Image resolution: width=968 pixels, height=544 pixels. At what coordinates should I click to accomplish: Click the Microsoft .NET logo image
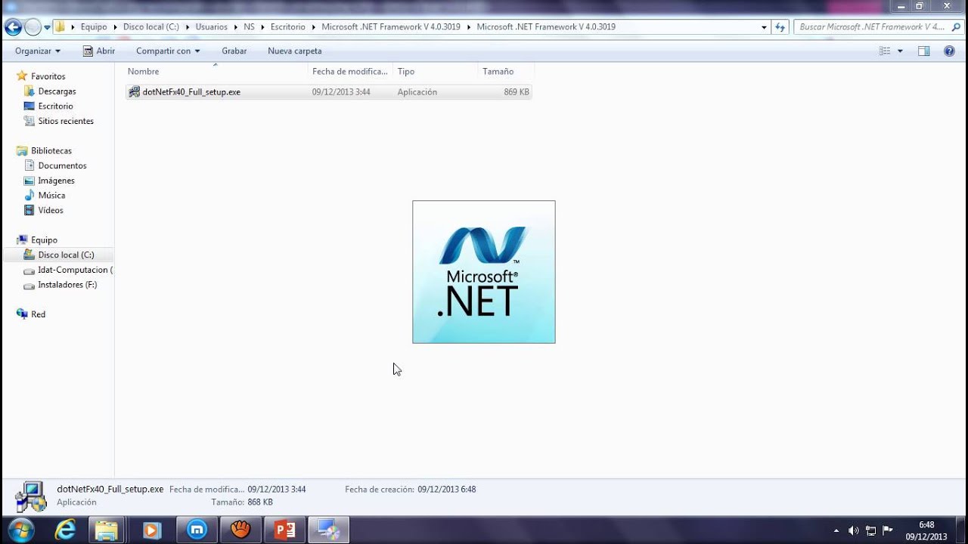(x=484, y=272)
